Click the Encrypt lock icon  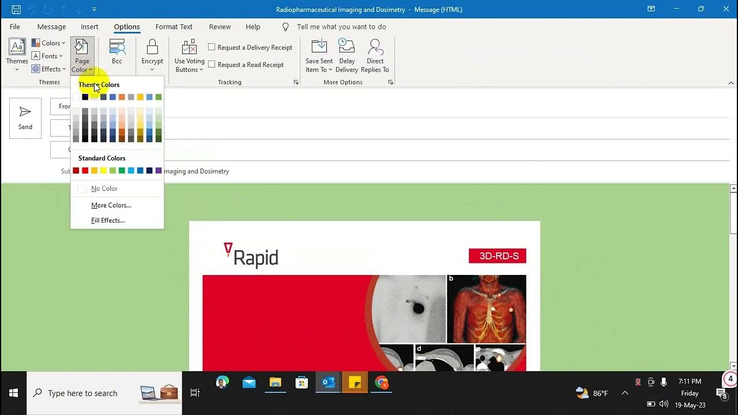[x=152, y=48]
